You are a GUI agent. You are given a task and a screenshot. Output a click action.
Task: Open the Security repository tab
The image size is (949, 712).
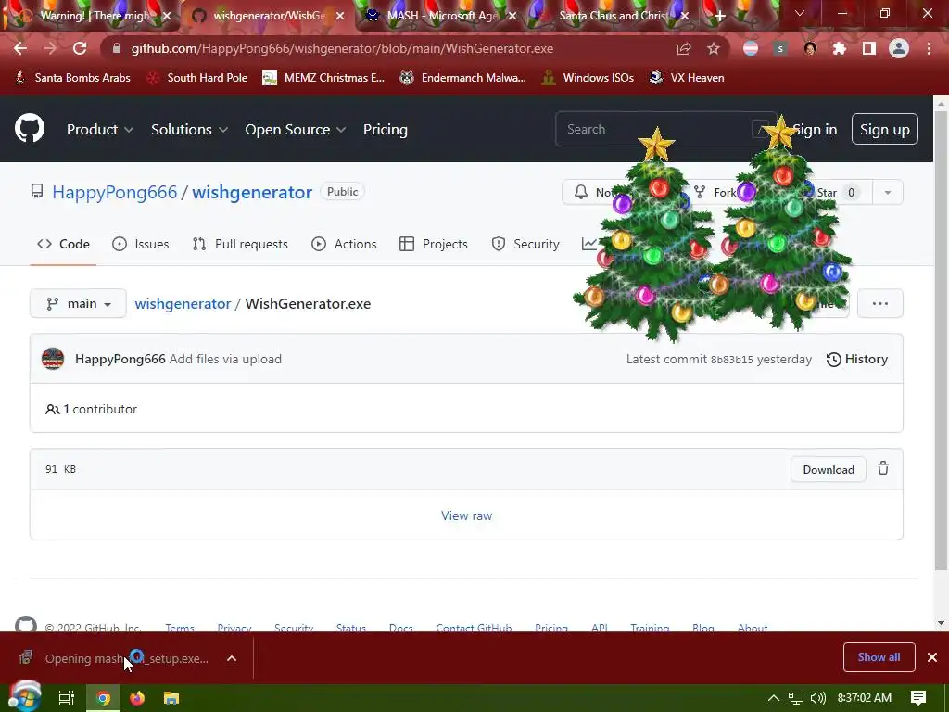coord(525,244)
